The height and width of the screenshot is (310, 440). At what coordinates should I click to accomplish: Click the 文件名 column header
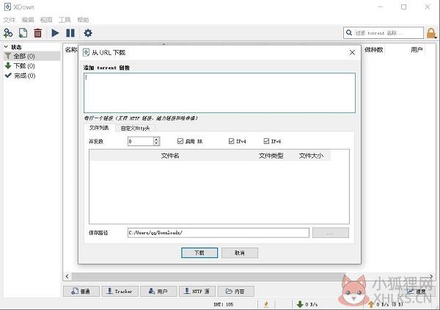pos(170,156)
